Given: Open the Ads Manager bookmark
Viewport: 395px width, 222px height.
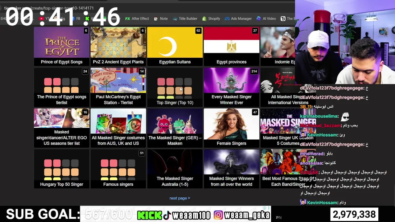Looking at the screenshot, I should click(238, 18).
